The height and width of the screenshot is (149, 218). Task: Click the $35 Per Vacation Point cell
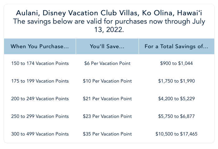coord(107,134)
